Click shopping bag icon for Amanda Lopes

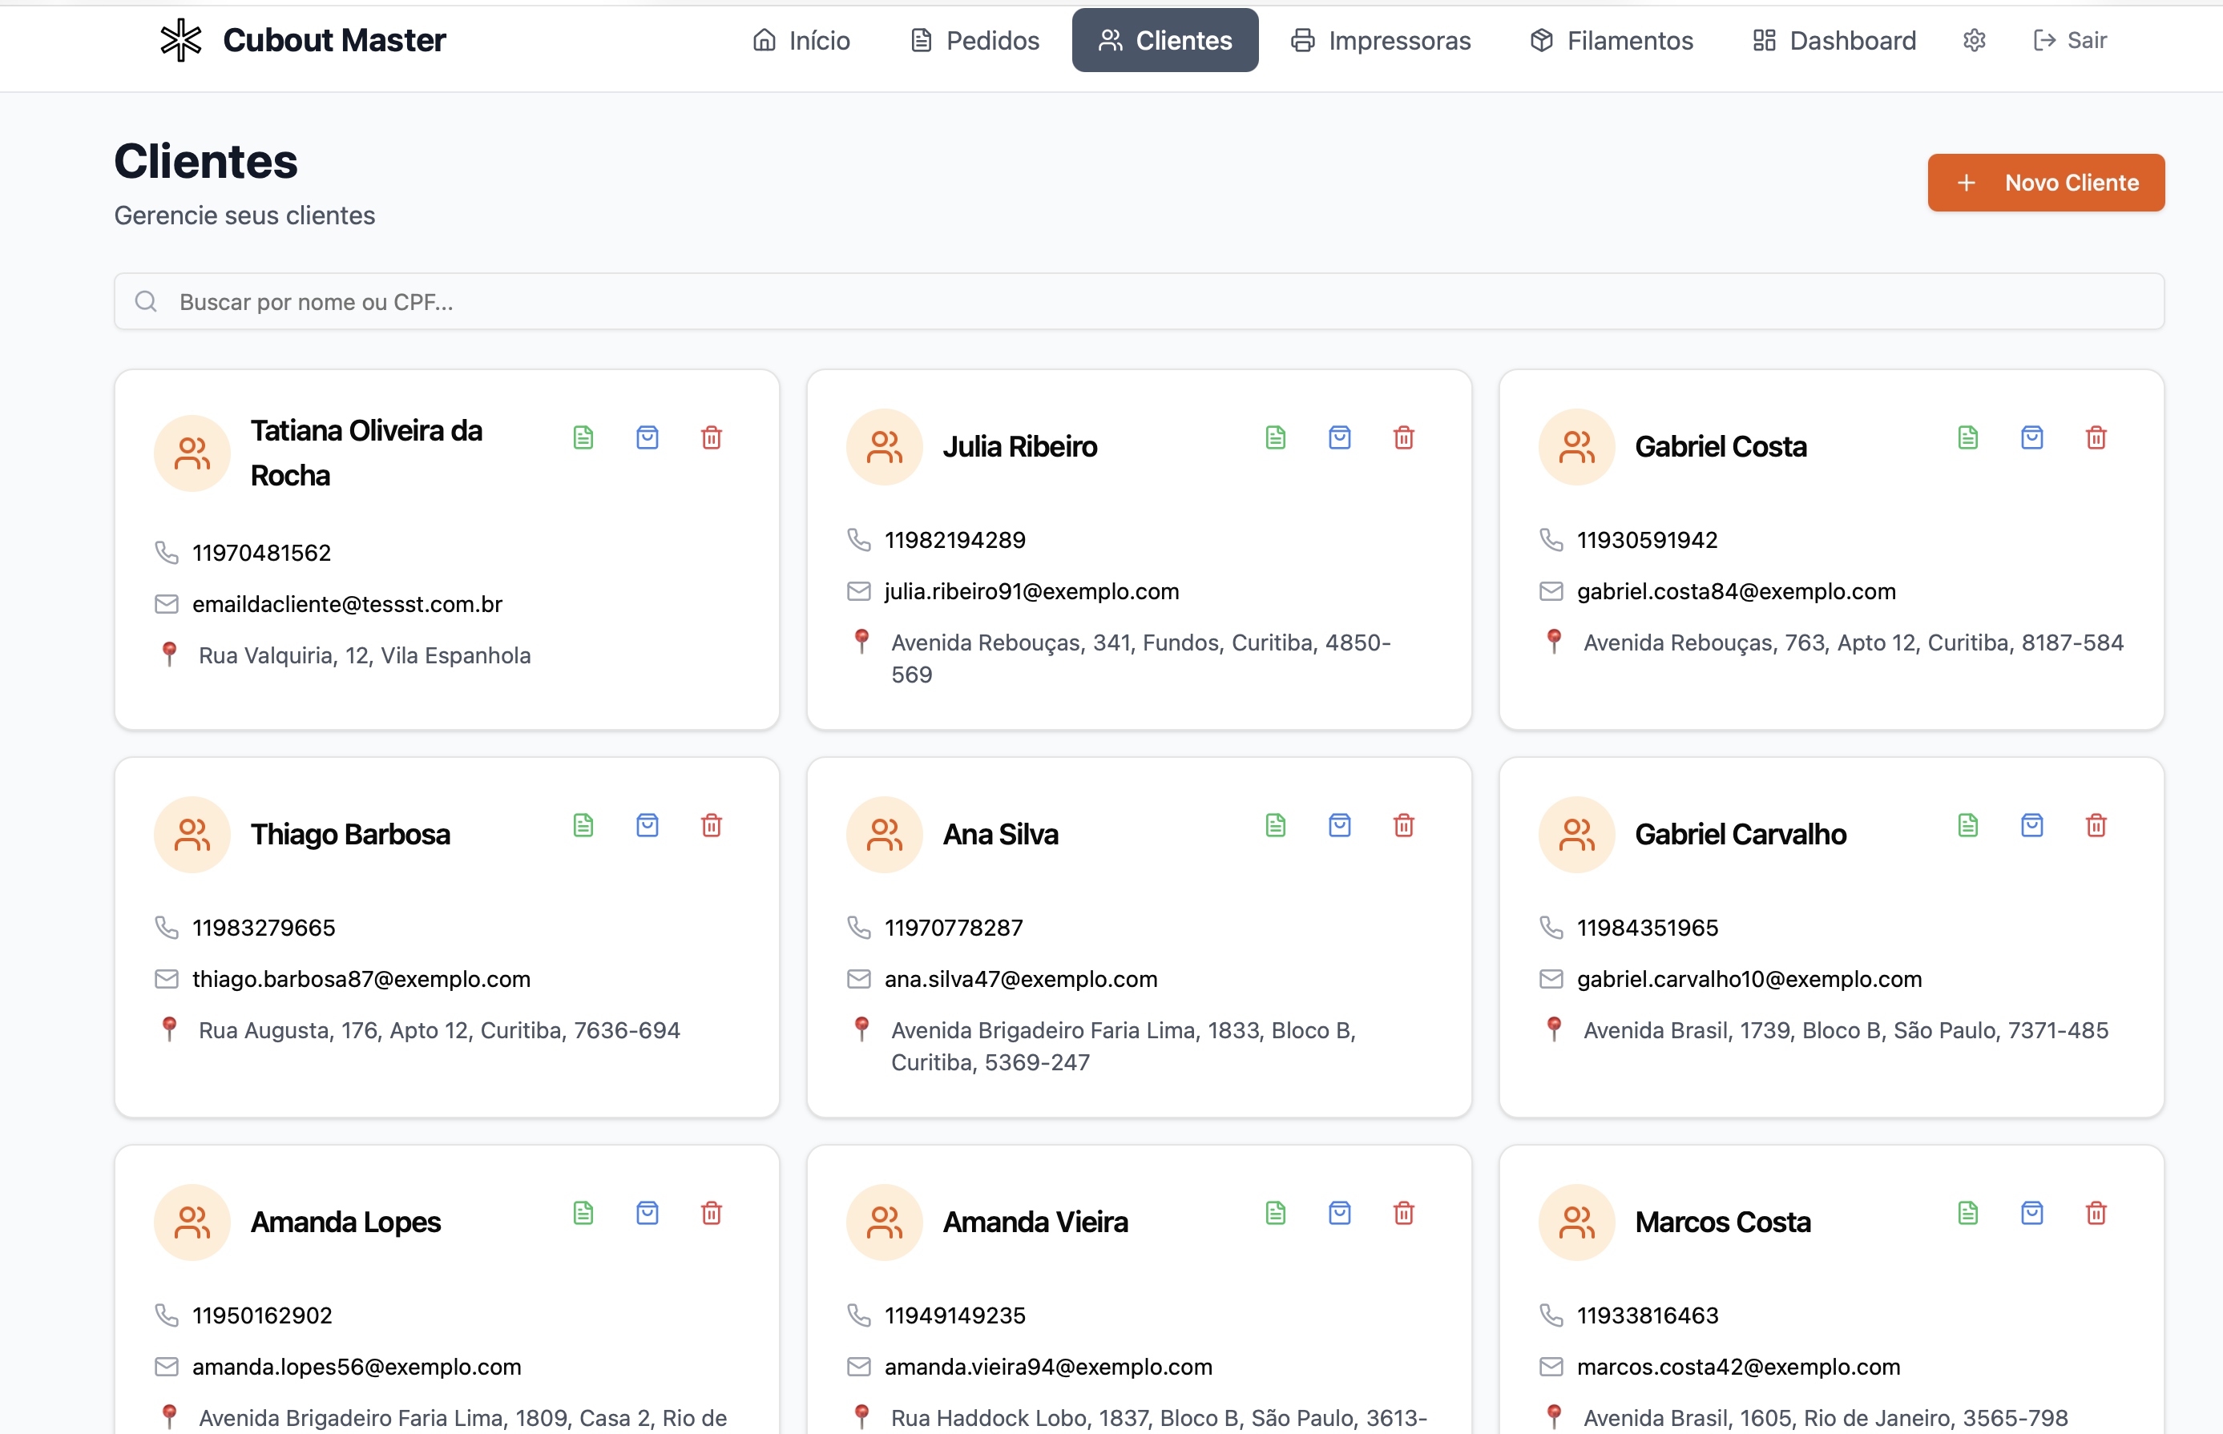click(648, 1212)
